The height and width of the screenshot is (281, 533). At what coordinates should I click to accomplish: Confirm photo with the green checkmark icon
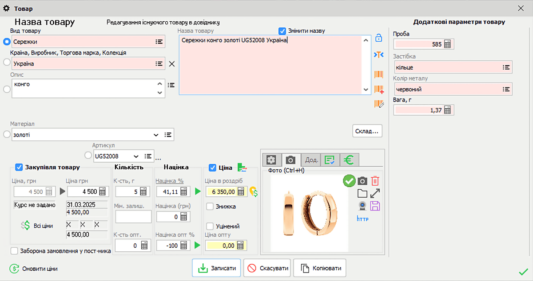[349, 180]
